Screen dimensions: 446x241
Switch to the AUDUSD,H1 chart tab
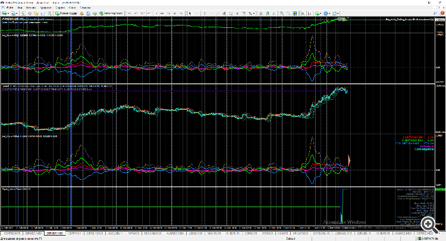tap(115, 233)
